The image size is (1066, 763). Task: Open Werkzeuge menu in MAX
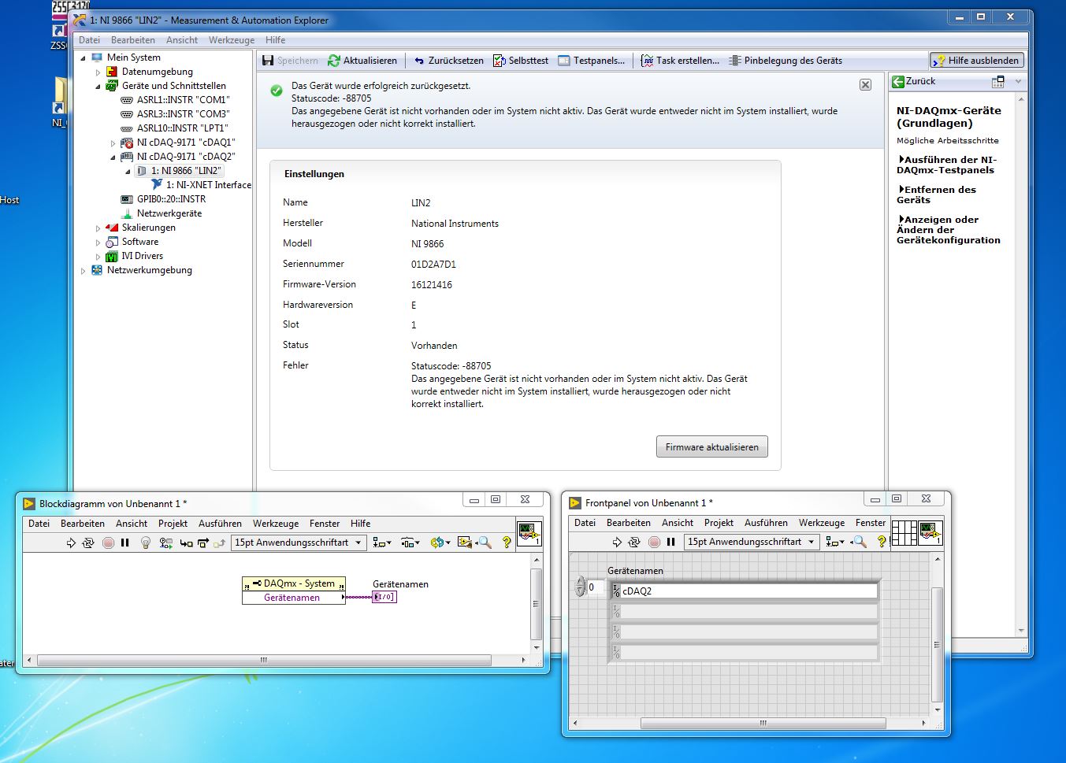(x=231, y=40)
